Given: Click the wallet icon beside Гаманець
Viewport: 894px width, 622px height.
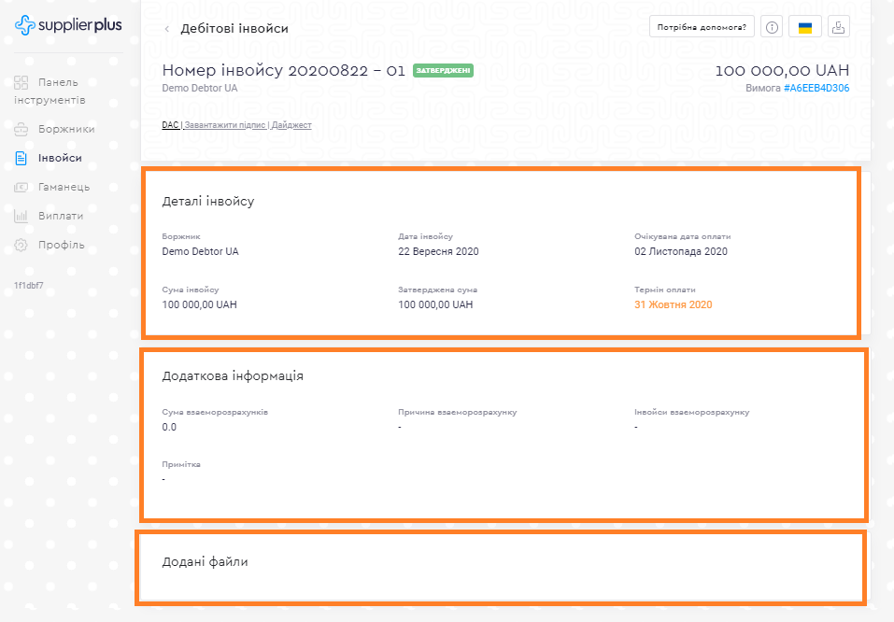Looking at the screenshot, I should (21, 187).
